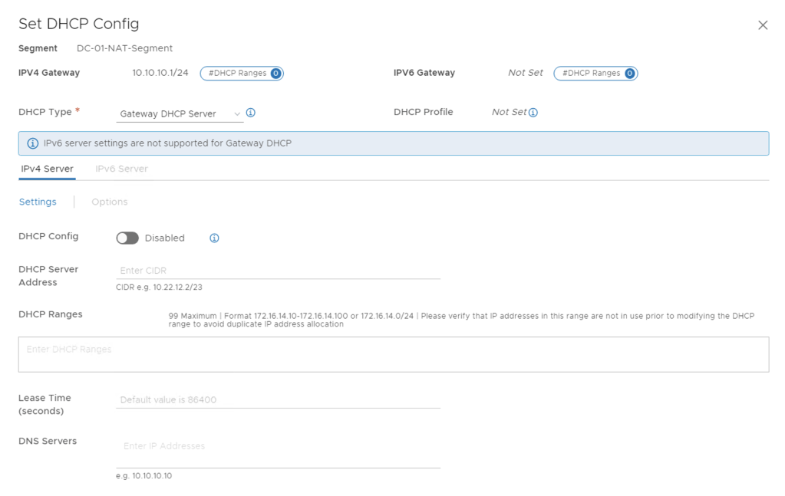The image size is (785, 496).
Task: Close the Set DHCP Config dialog
Action: click(762, 25)
